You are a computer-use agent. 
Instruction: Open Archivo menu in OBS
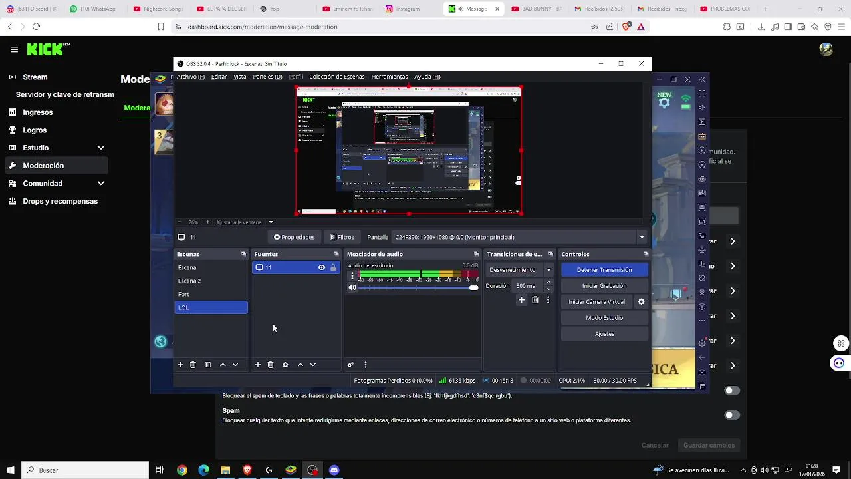[191, 77]
